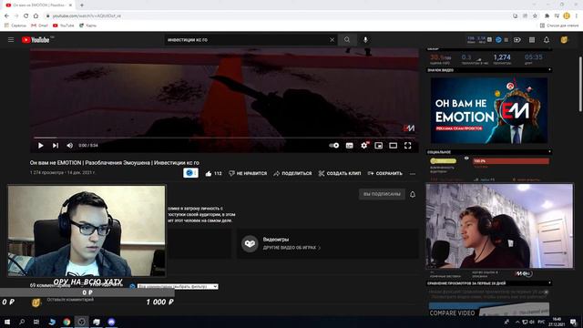Toggle autoplay switch in the player
583x328 pixels.
pyautogui.click(x=334, y=146)
